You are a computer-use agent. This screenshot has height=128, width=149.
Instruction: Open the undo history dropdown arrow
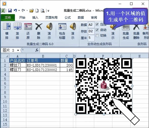[19, 11]
